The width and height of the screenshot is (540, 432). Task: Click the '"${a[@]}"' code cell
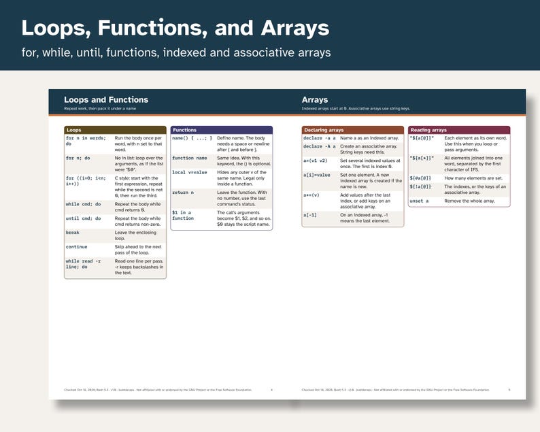tap(422, 138)
